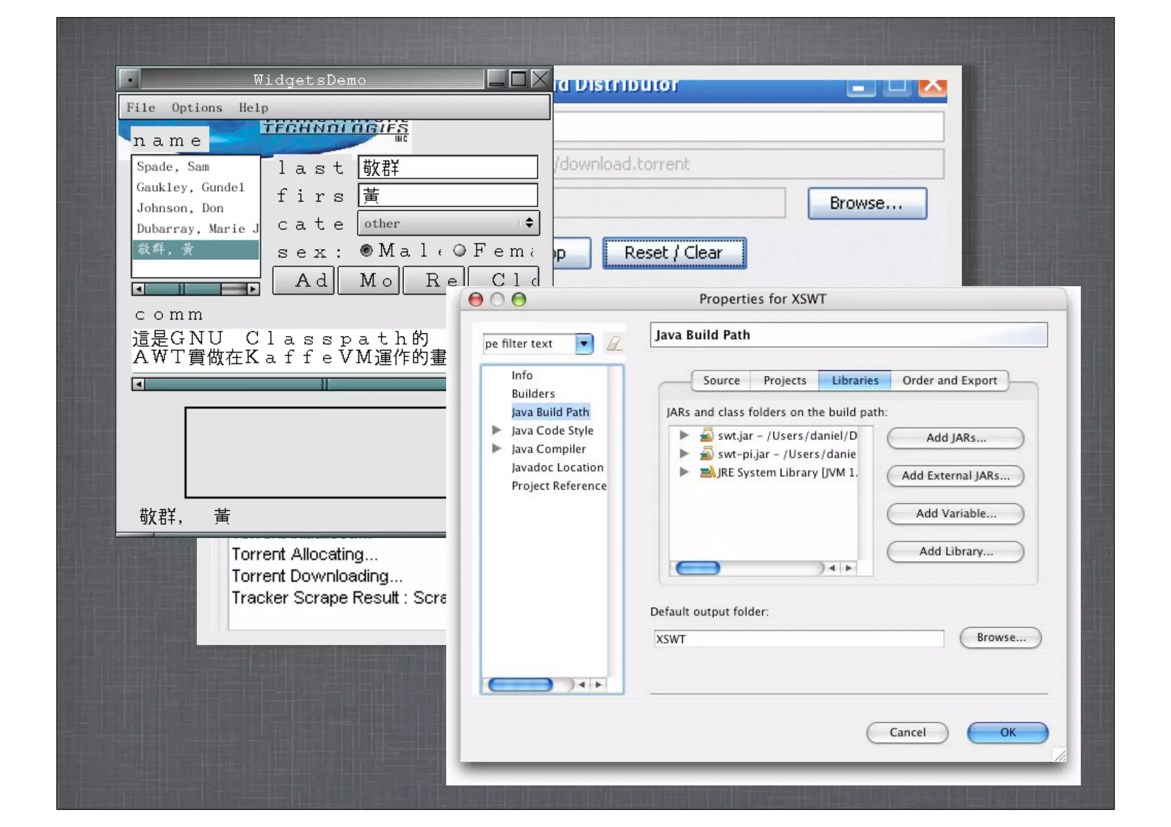The height and width of the screenshot is (827, 1171).
Task: Expand the Java Code Style tree node
Action: click(496, 430)
